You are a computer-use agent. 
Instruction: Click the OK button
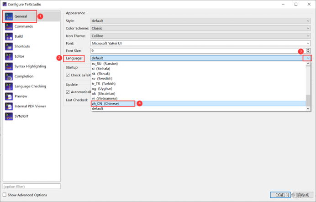pyautogui.click(x=280, y=195)
